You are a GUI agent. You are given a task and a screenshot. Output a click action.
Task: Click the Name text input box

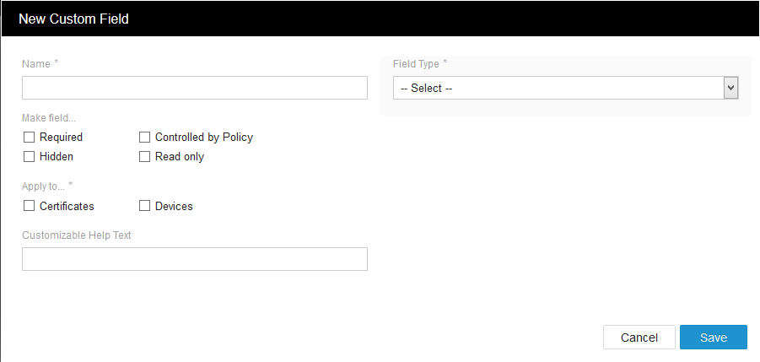194,88
